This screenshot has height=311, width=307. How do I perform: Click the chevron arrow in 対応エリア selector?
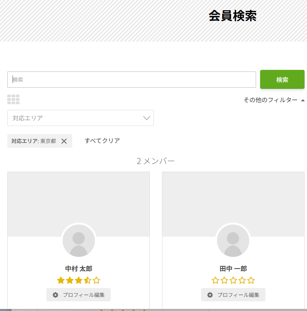click(x=147, y=118)
